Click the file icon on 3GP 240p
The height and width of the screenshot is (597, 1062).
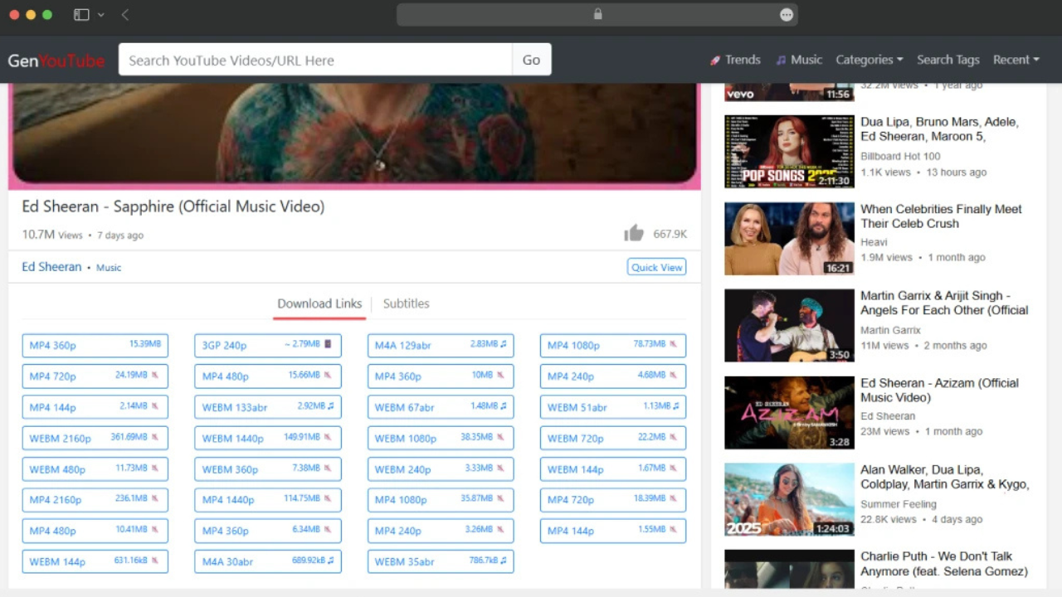click(x=327, y=344)
